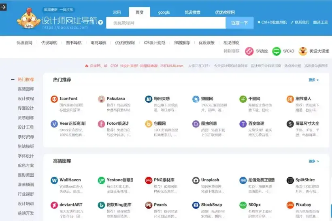Open the IconFont site icon
332x221 pixels.
coord(54,99)
